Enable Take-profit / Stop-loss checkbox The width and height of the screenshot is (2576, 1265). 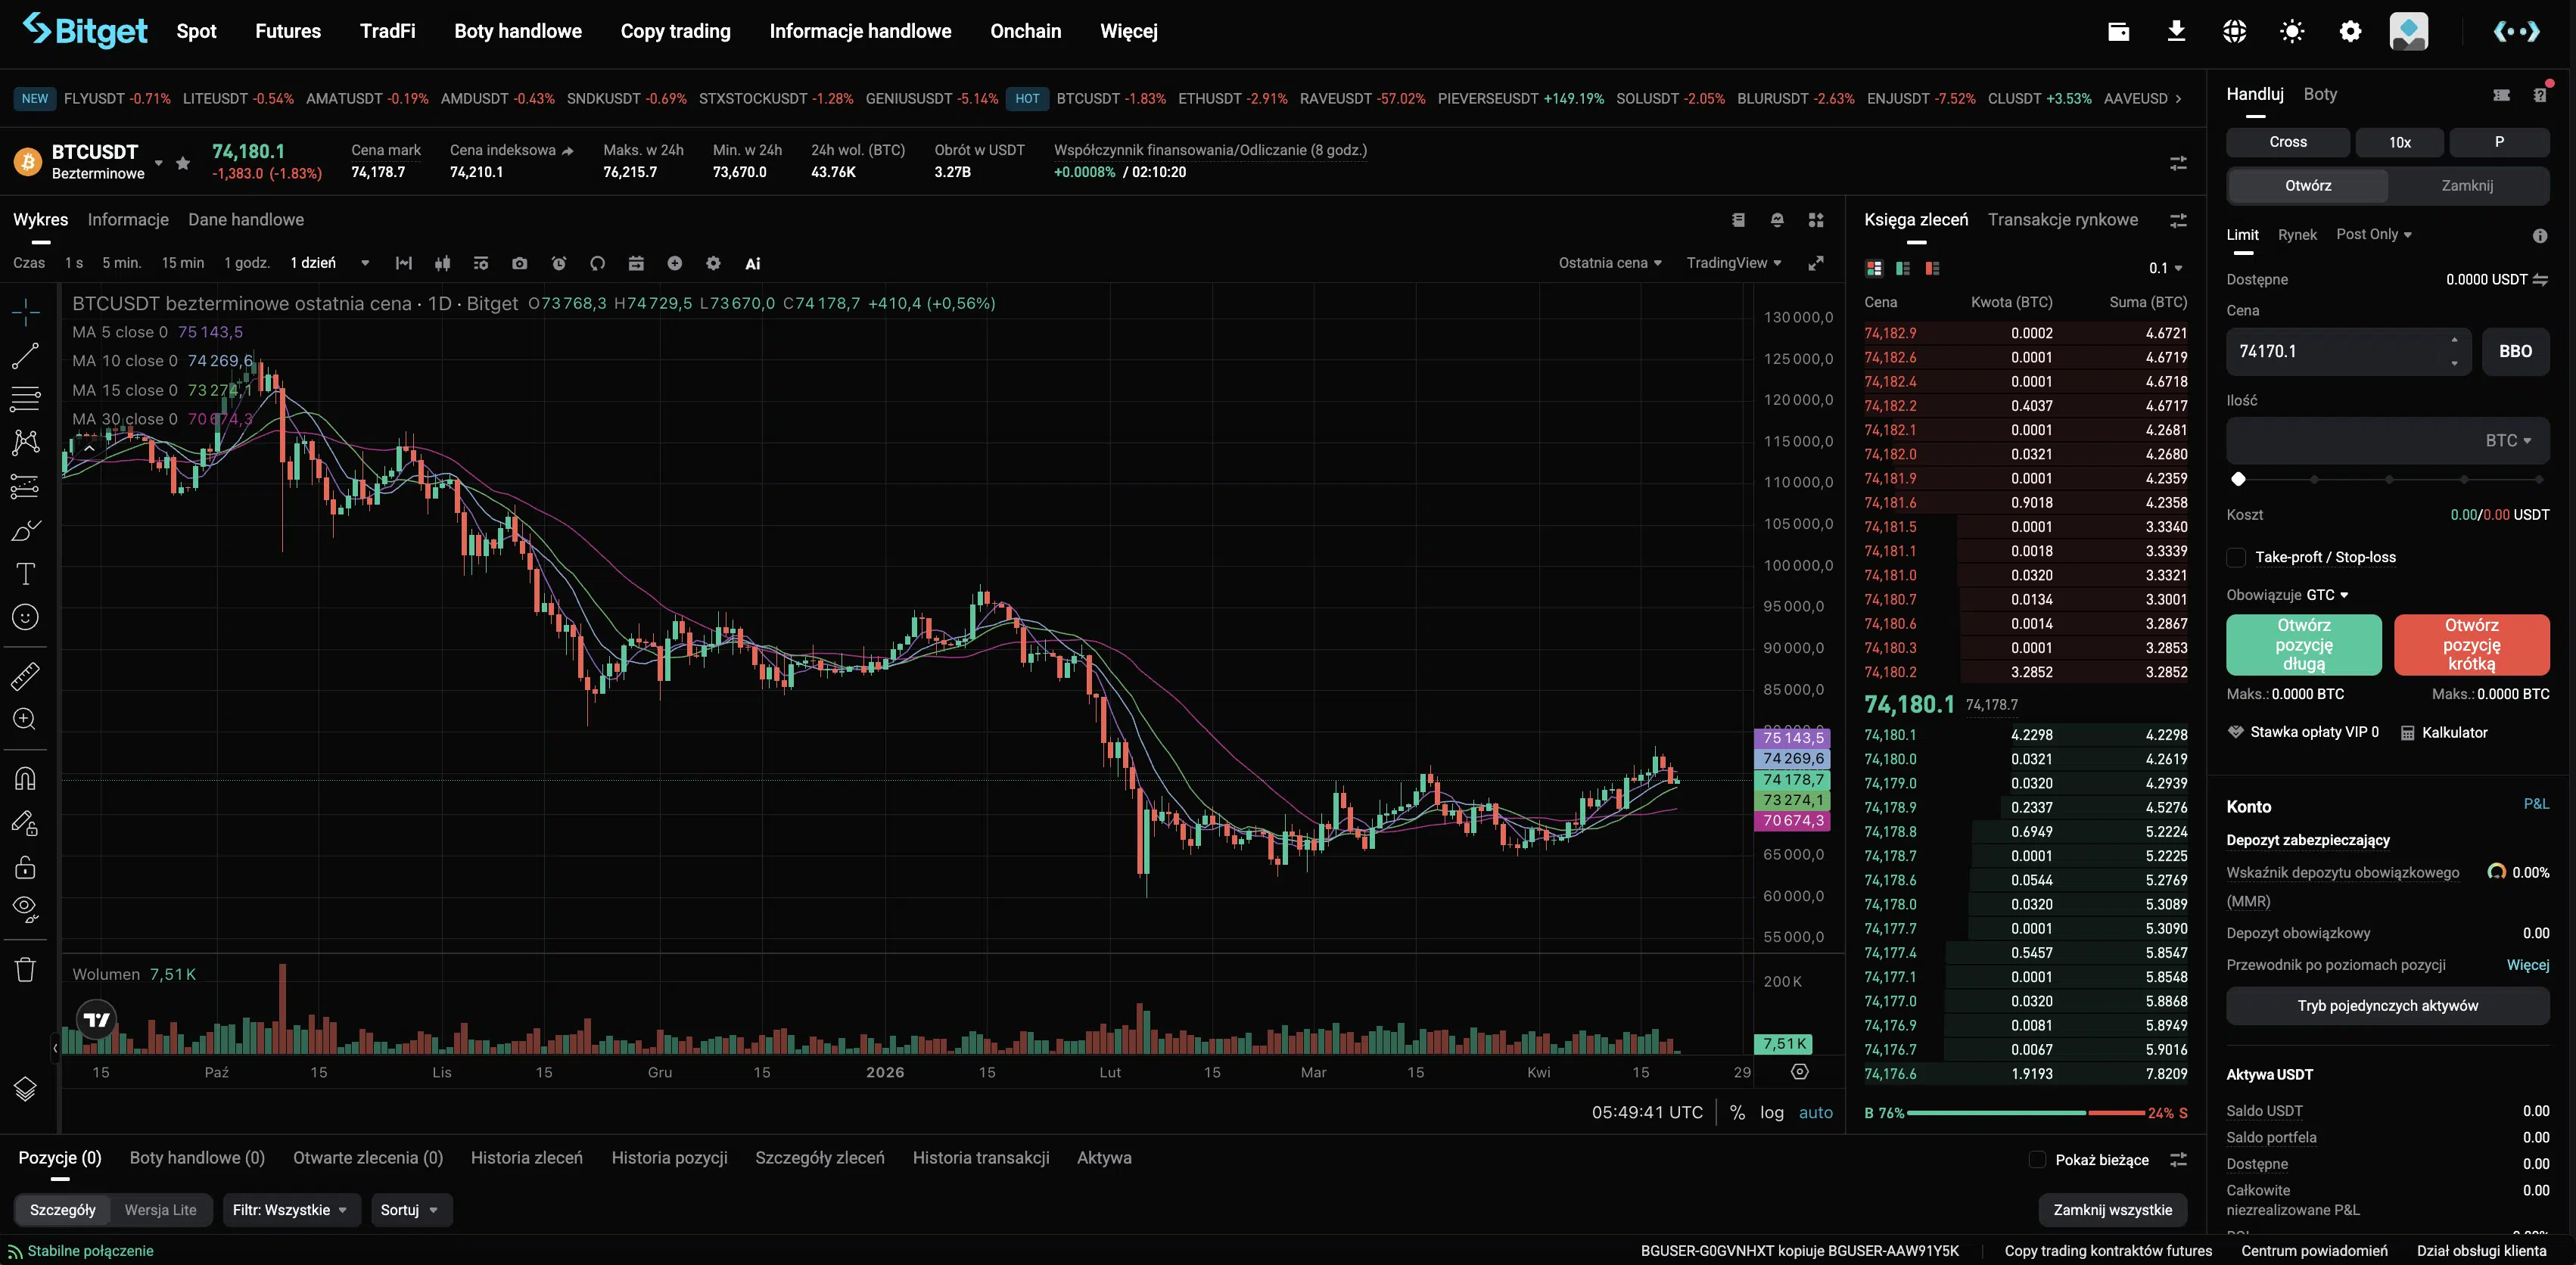tap(2236, 557)
